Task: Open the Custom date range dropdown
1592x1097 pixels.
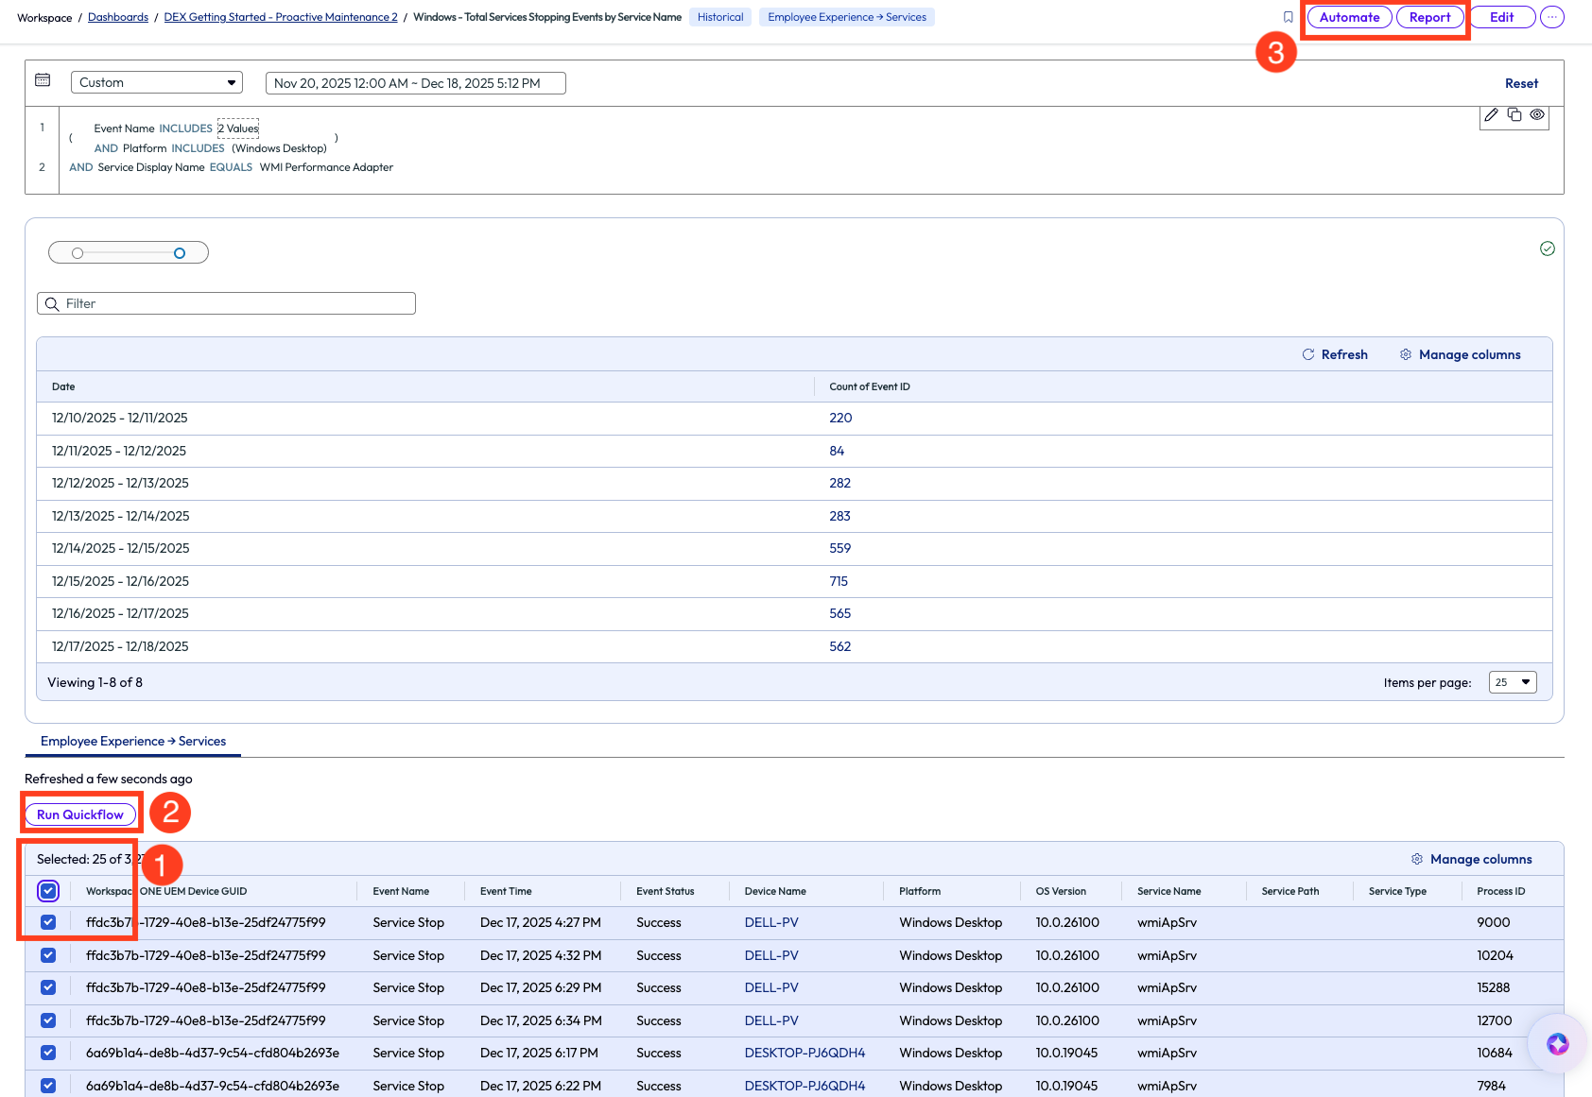Action: tap(157, 83)
